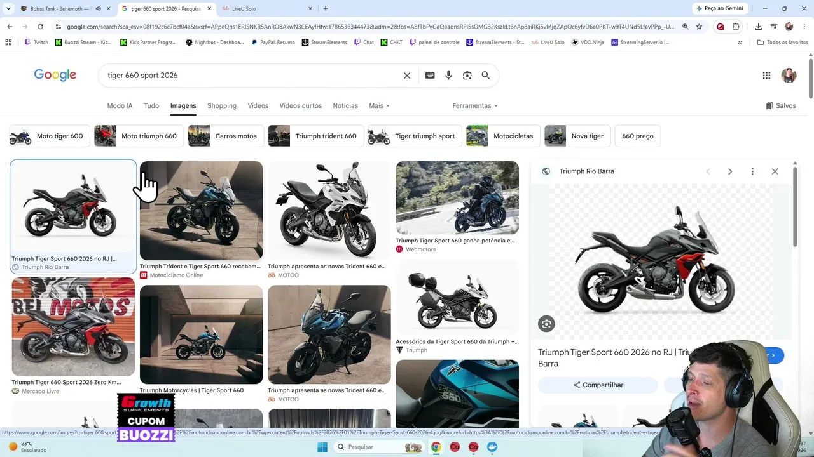Switch to the Tudo results tab
This screenshot has height=457, width=814.
click(x=151, y=105)
